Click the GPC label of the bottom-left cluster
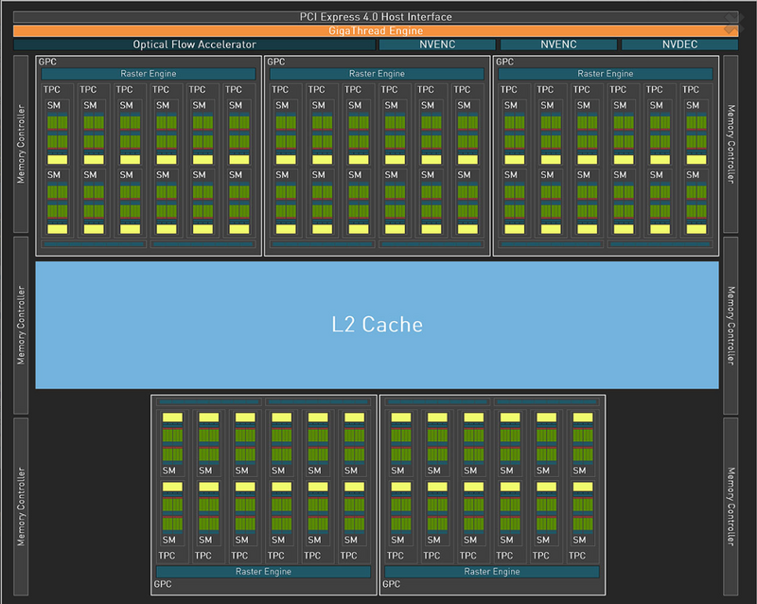This screenshot has width=757, height=604. click(163, 584)
